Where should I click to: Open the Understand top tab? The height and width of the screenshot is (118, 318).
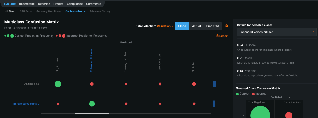[27, 4]
